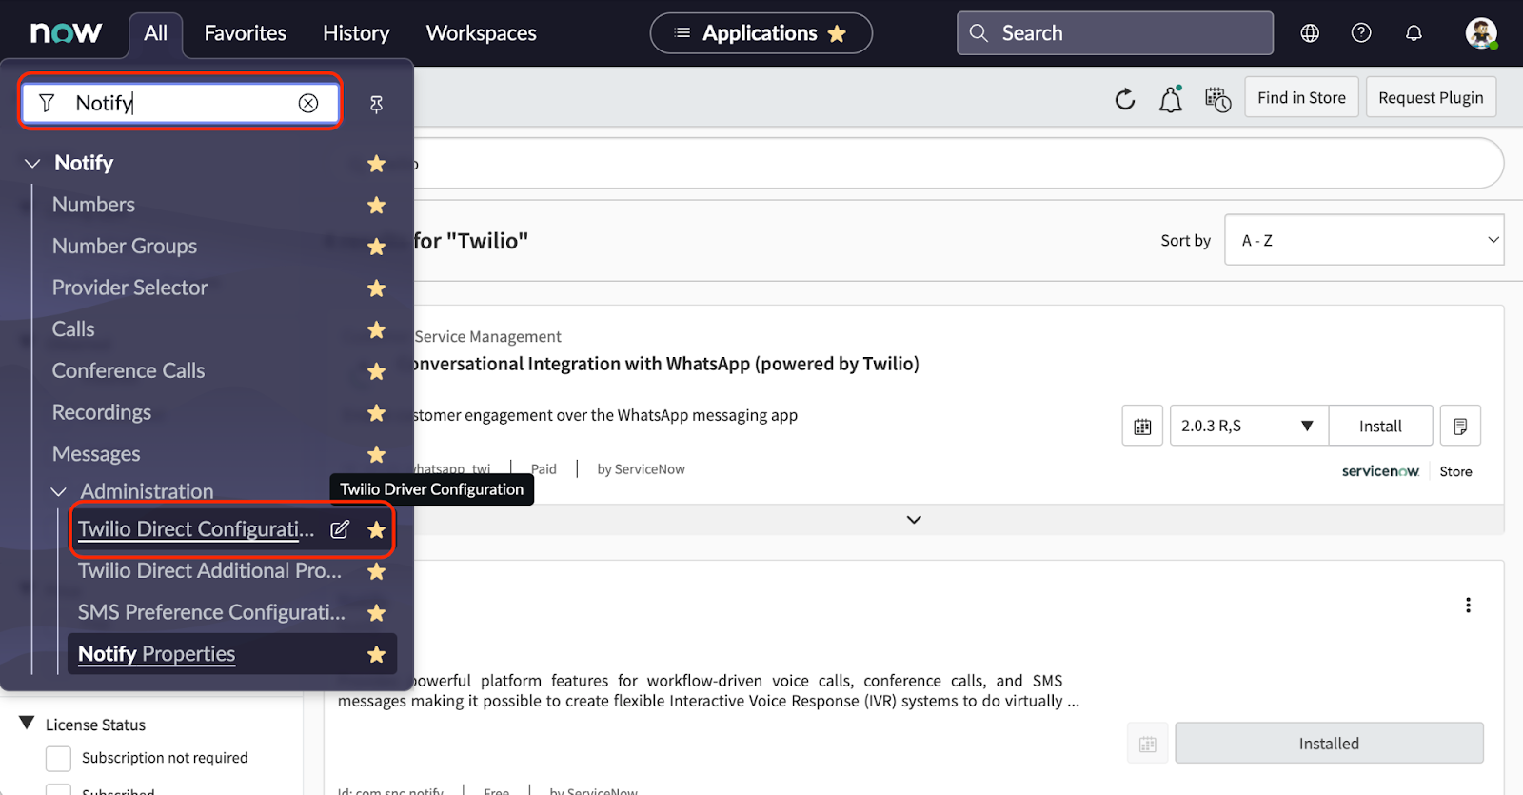Toggle the Applications favorite star
Viewport: 1523px width, 795px height.
[837, 34]
